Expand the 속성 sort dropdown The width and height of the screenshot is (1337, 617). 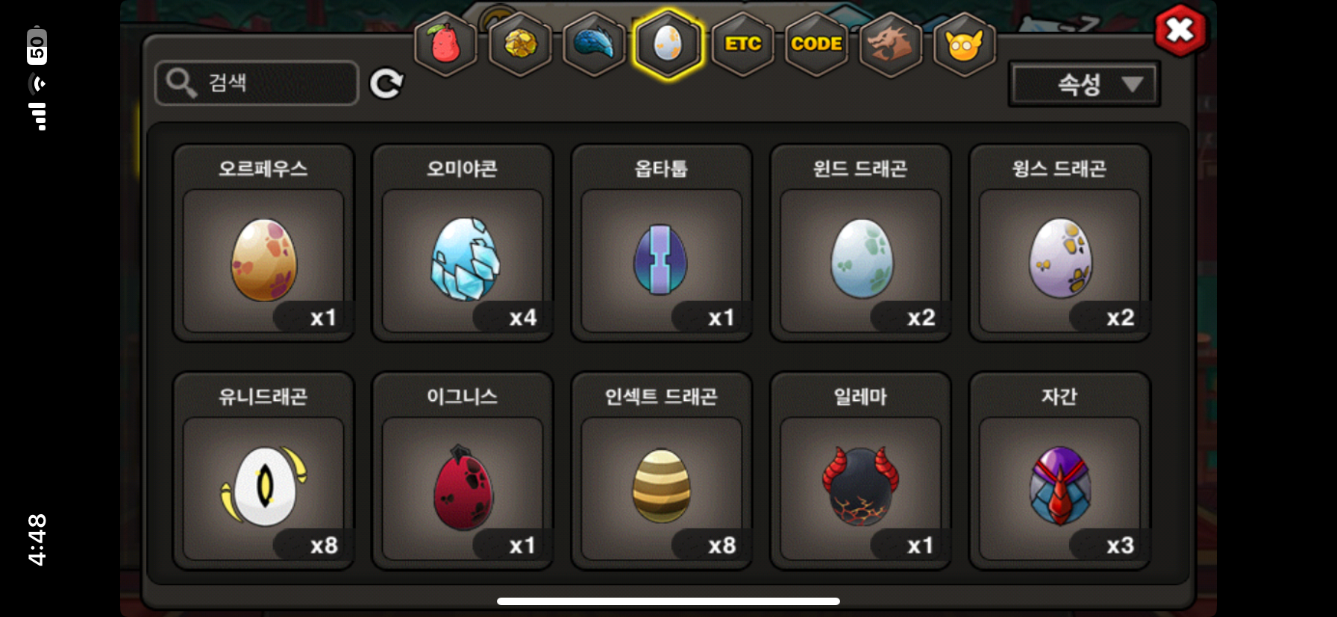pyautogui.click(x=1084, y=84)
